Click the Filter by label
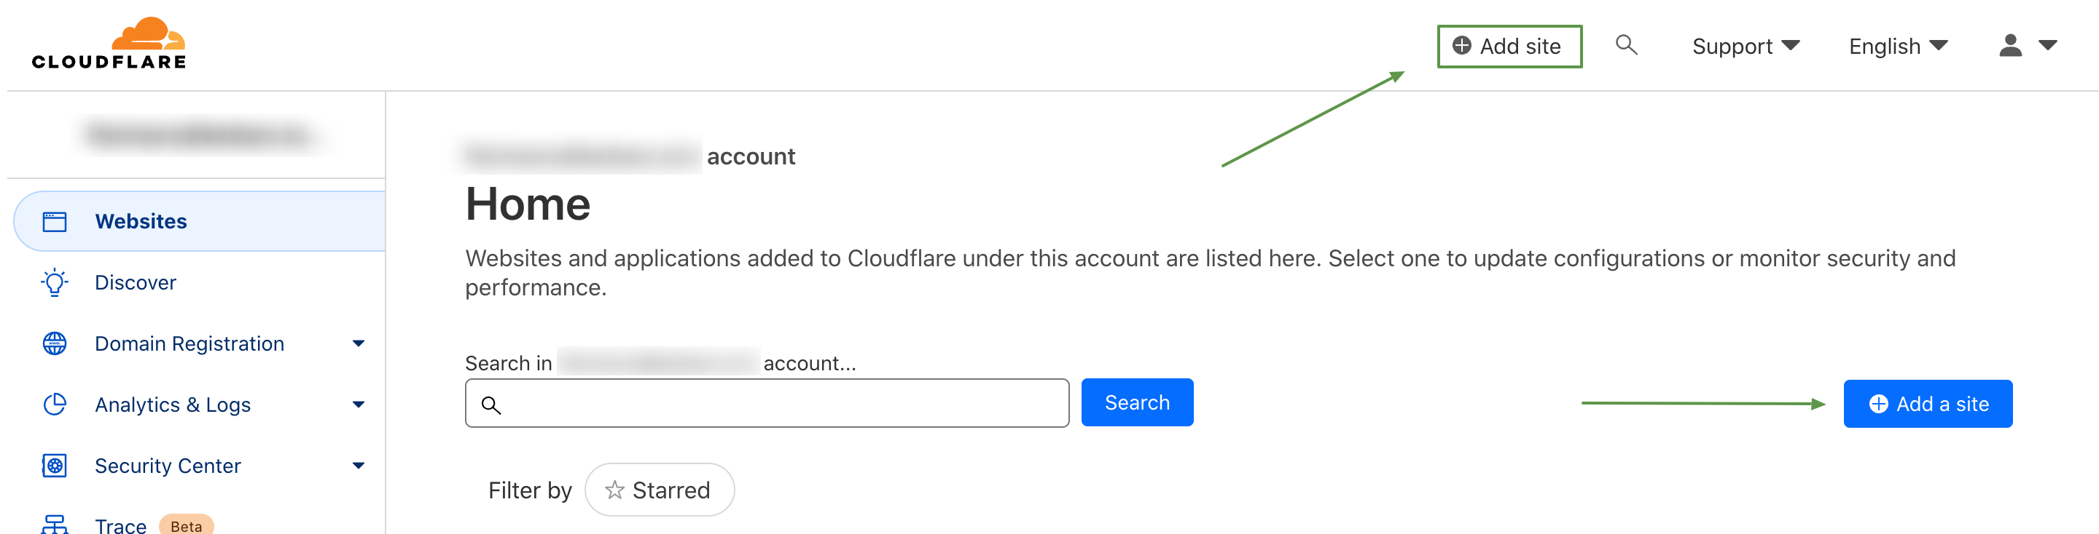Viewport: 2099px width, 534px height. coord(530,490)
